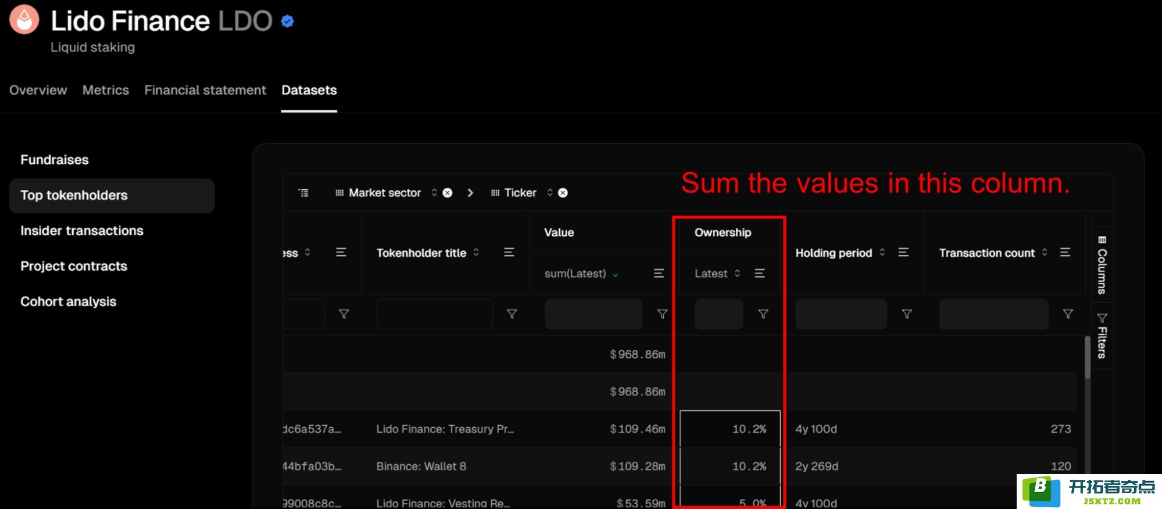Focus the Holding period filter input
Viewport: 1162px width, 509px height.
(841, 314)
